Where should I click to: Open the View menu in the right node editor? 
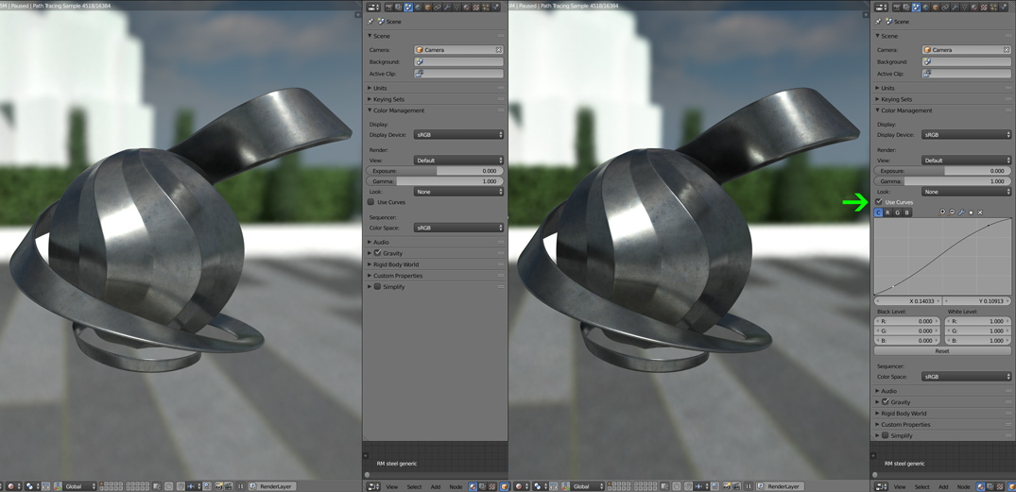900,487
